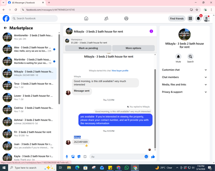Open the Home feed icon
215x171 pixels.
click(x=86, y=18)
